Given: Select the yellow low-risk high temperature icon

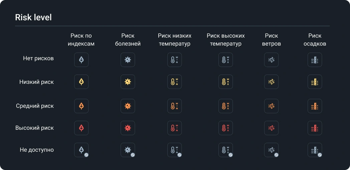Looking at the screenshot, I should click(225, 82).
